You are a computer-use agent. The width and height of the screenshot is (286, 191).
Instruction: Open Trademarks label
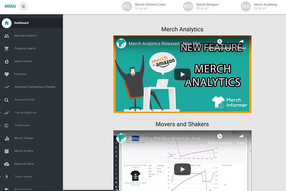[x=22, y=126]
